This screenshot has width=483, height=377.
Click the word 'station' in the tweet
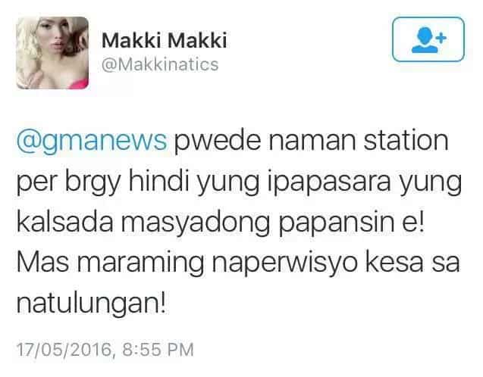coord(406,140)
